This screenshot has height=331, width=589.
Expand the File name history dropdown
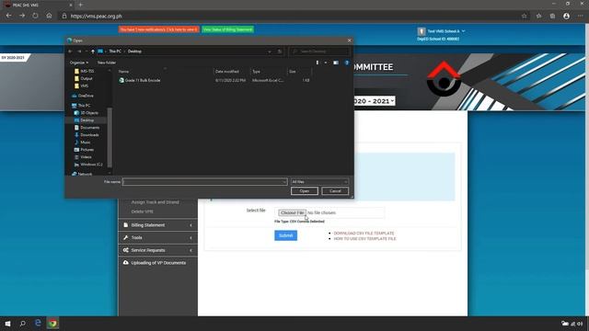[x=284, y=182]
